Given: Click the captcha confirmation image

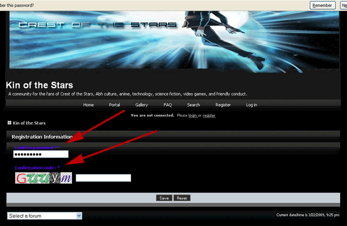Looking at the screenshot, I should click(44, 178).
